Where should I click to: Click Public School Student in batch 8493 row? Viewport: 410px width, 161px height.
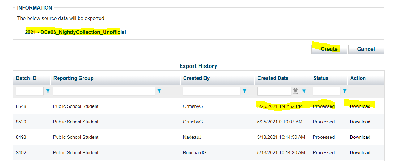[x=76, y=137]
